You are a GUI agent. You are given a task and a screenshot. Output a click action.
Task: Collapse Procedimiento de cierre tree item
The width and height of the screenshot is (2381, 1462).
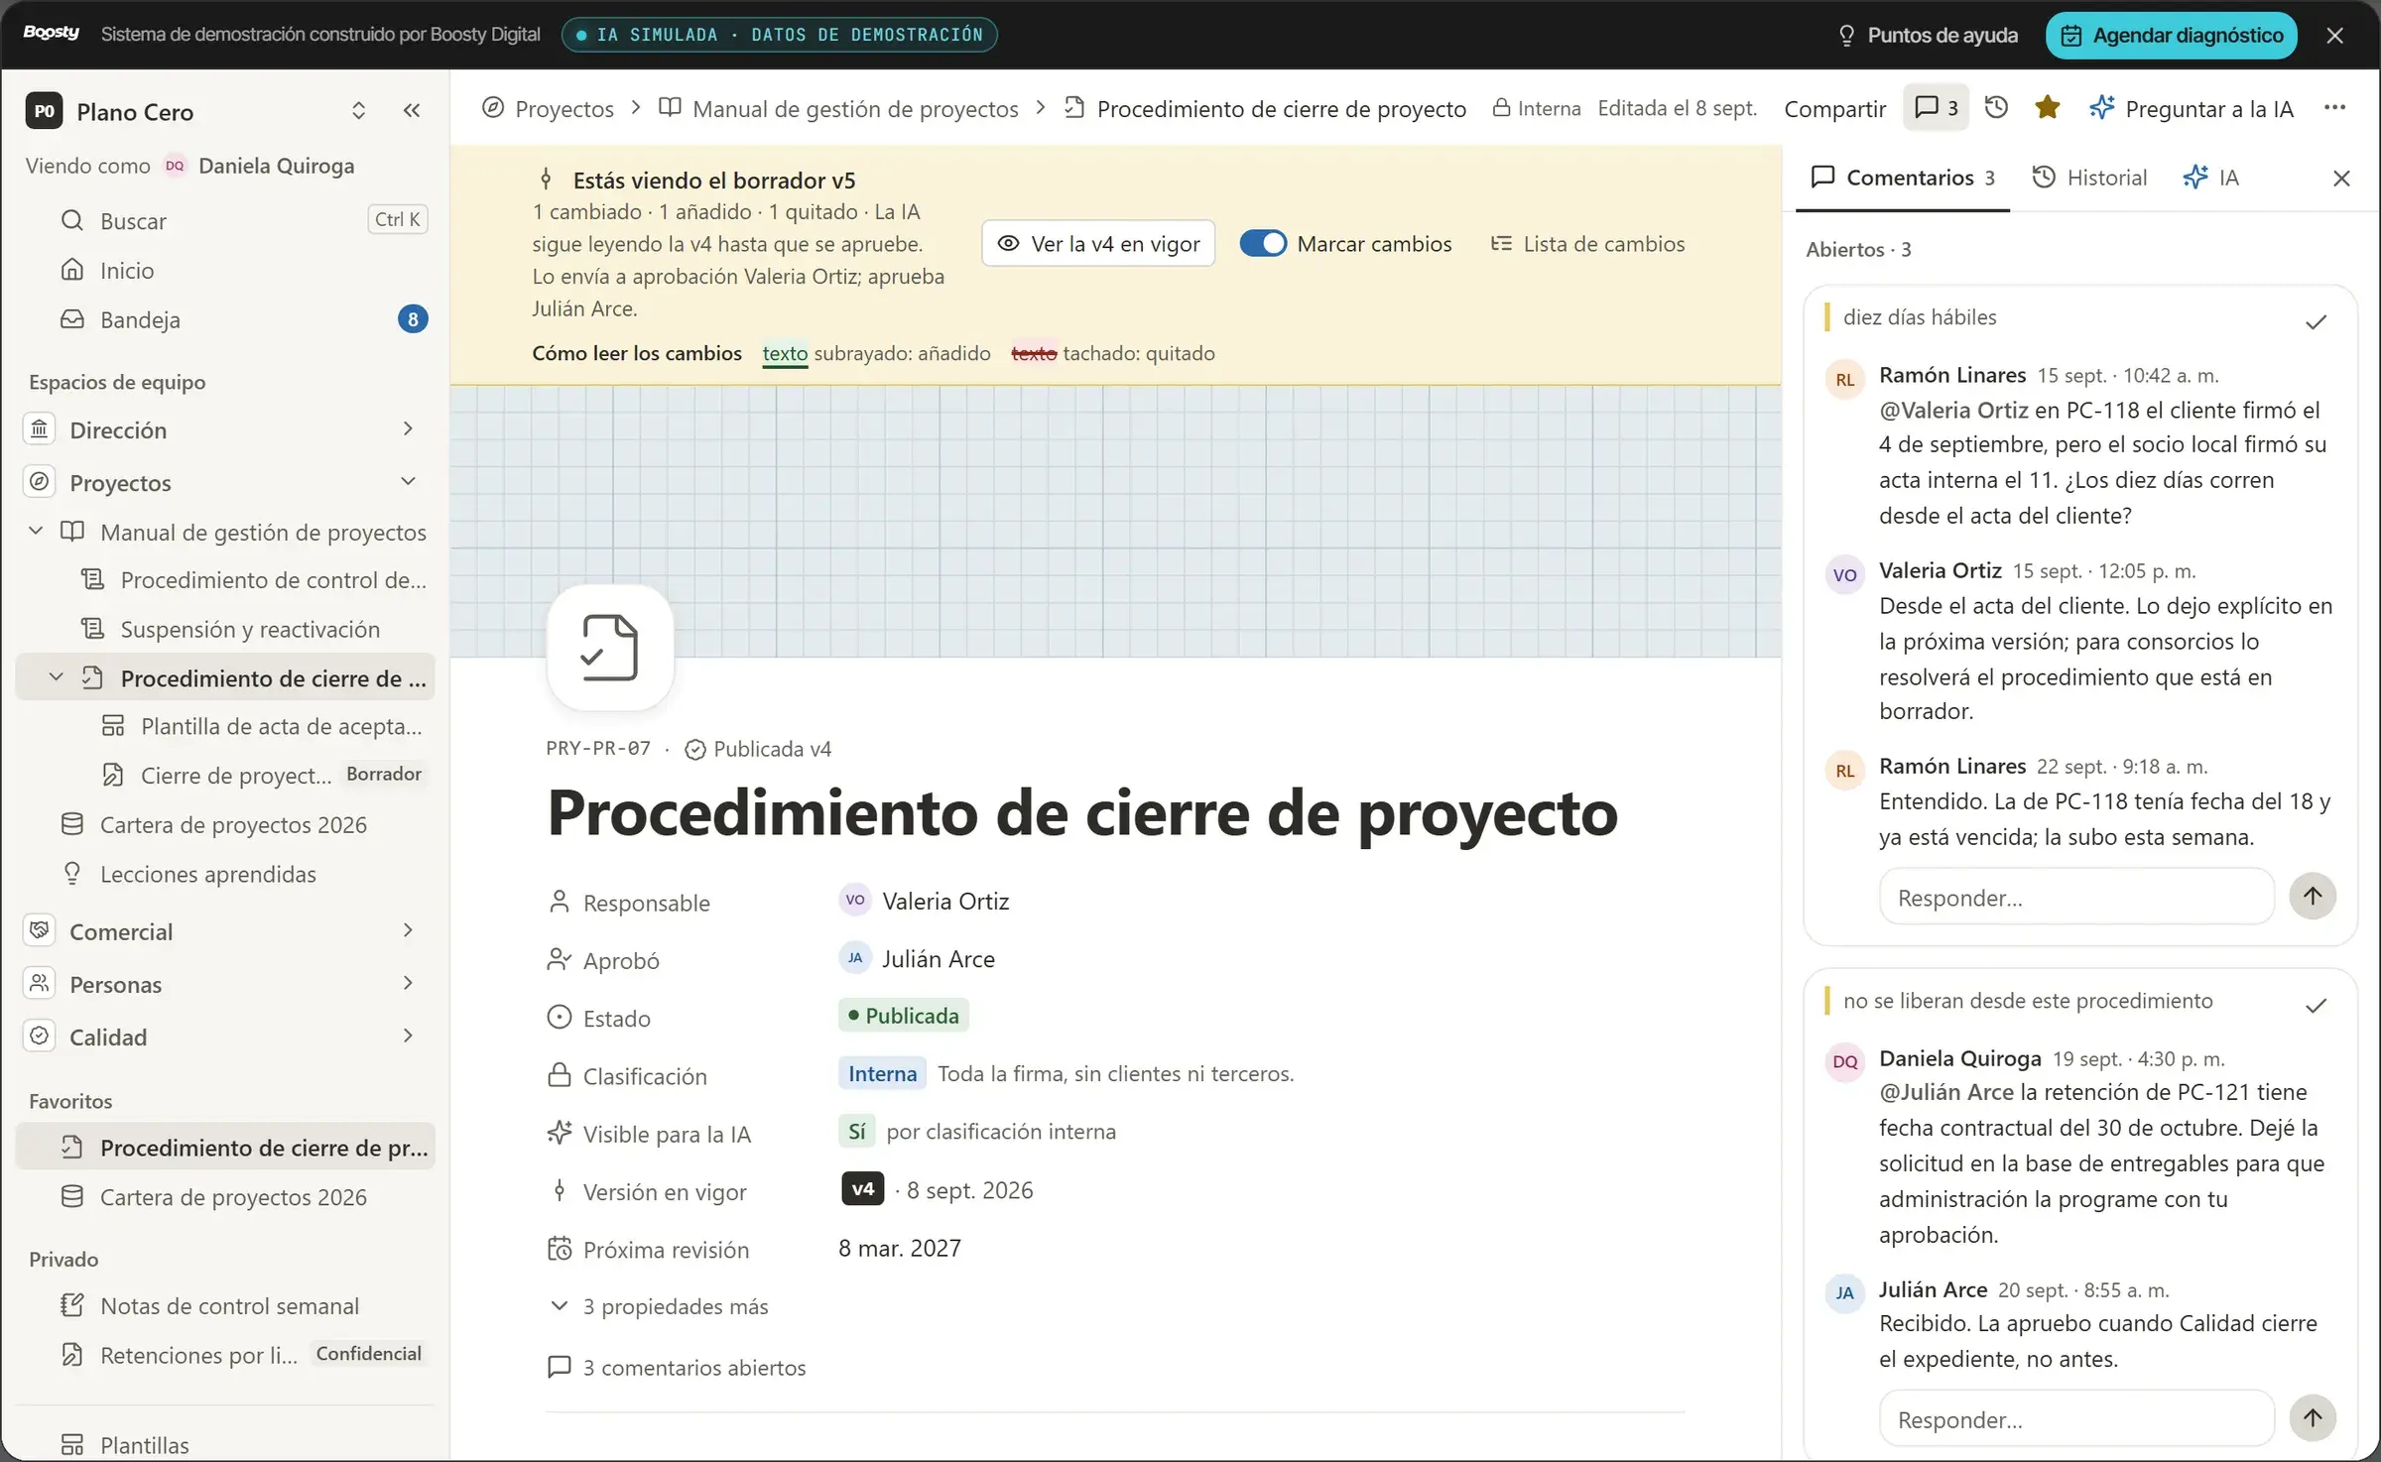57,677
